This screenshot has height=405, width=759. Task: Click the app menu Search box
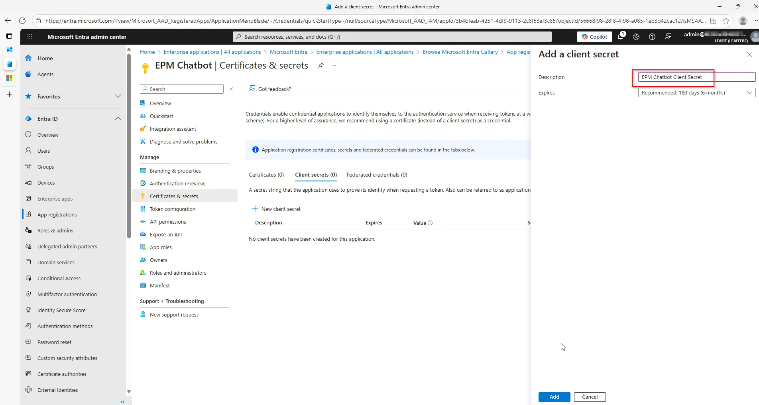click(182, 89)
